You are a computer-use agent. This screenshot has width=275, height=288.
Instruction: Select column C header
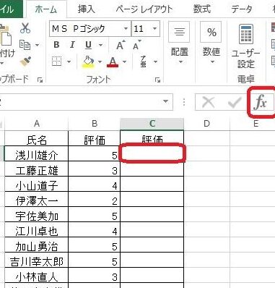click(152, 124)
